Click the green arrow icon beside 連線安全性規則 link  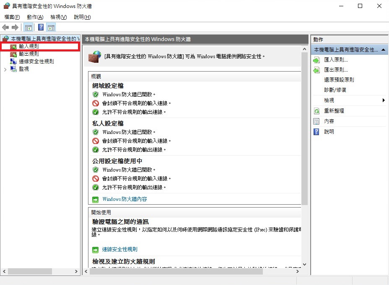(x=95, y=250)
